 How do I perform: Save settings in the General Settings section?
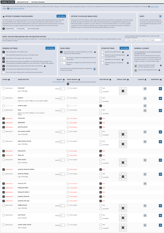[x=50, y=48]
